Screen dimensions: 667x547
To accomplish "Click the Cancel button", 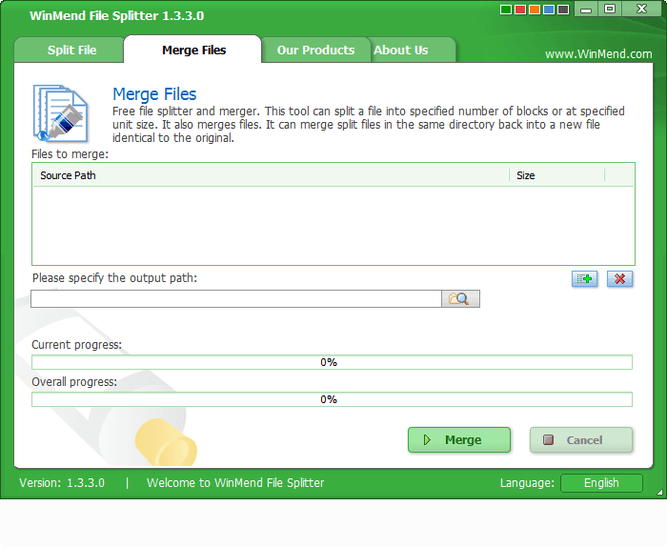I will [x=581, y=440].
